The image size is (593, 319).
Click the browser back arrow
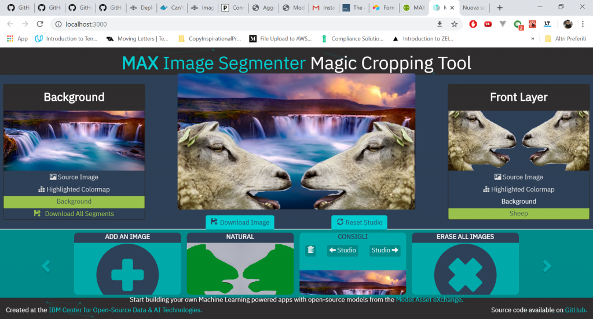click(10, 24)
